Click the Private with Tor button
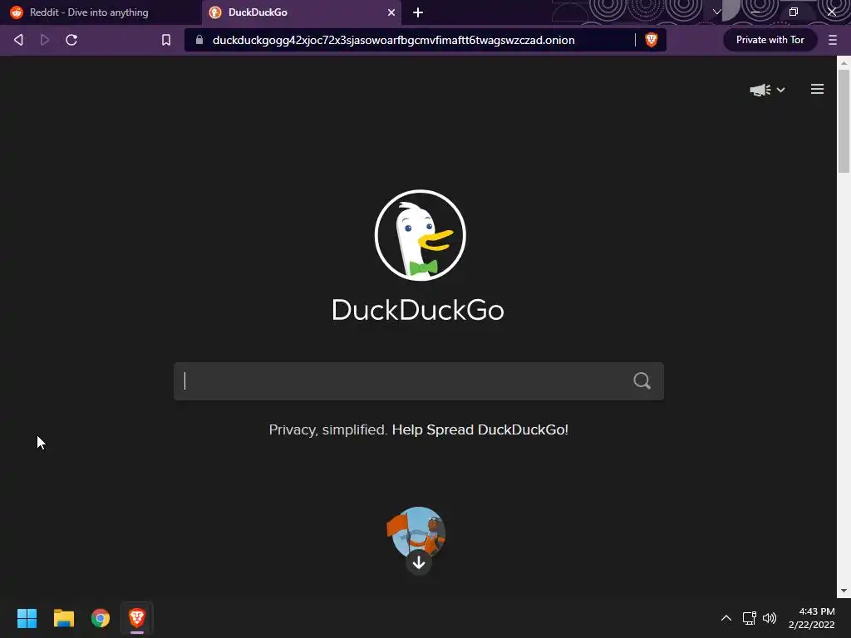 coord(770,40)
